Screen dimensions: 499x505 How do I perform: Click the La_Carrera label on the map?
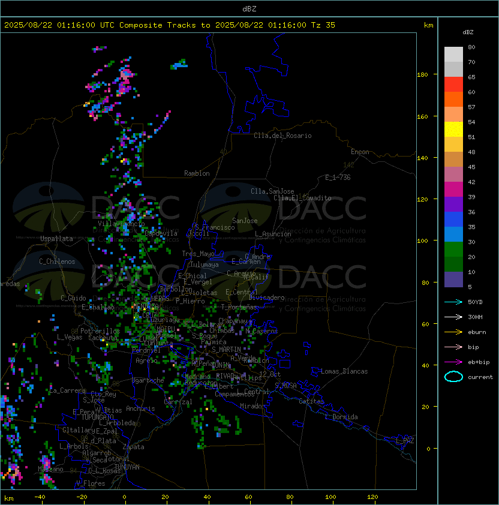(x=68, y=390)
